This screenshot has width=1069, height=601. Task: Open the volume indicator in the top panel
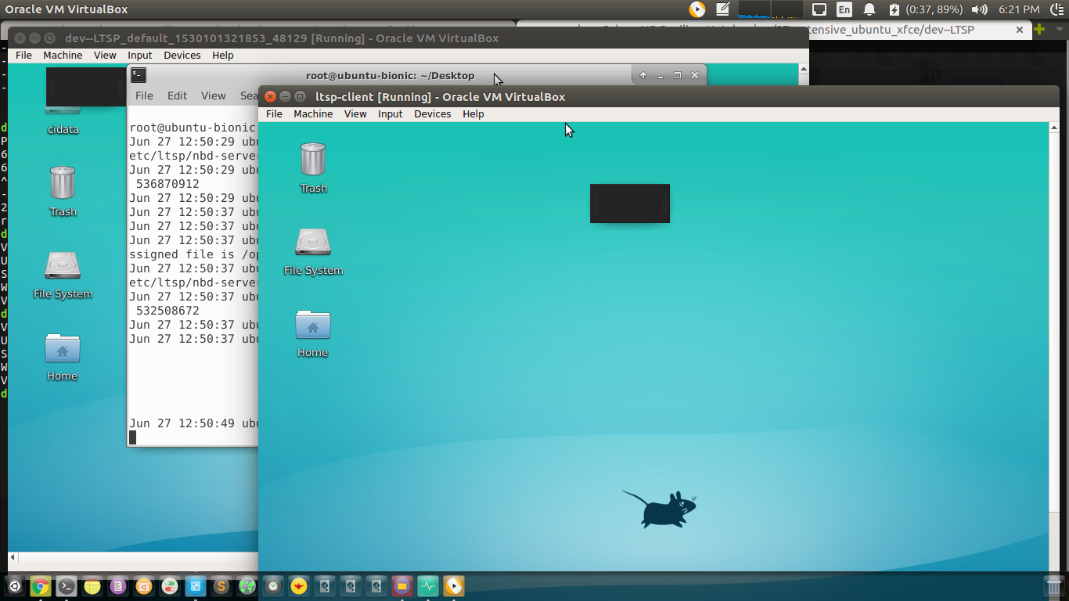click(x=979, y=9)
